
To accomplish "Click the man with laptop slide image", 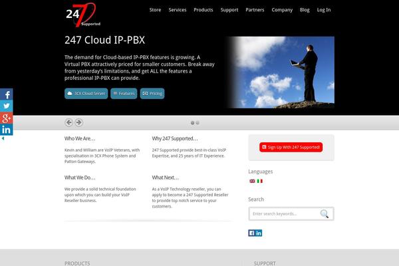I will 280,72.
